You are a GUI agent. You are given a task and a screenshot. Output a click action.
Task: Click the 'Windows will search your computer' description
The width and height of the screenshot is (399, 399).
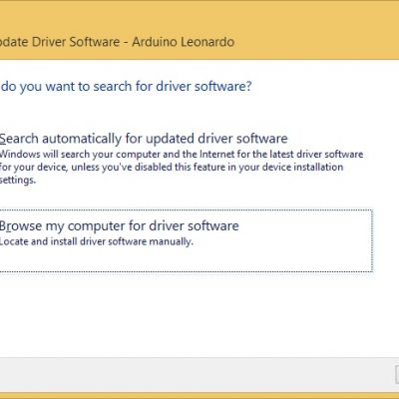pos(182,155)
